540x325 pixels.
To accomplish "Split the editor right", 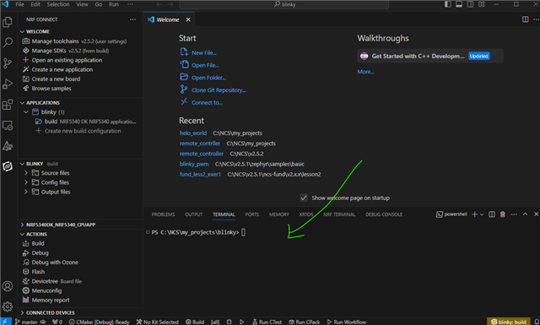I will [525, 19].
